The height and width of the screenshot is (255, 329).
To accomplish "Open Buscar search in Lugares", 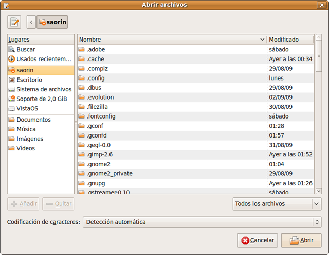I will pos(26,50).
